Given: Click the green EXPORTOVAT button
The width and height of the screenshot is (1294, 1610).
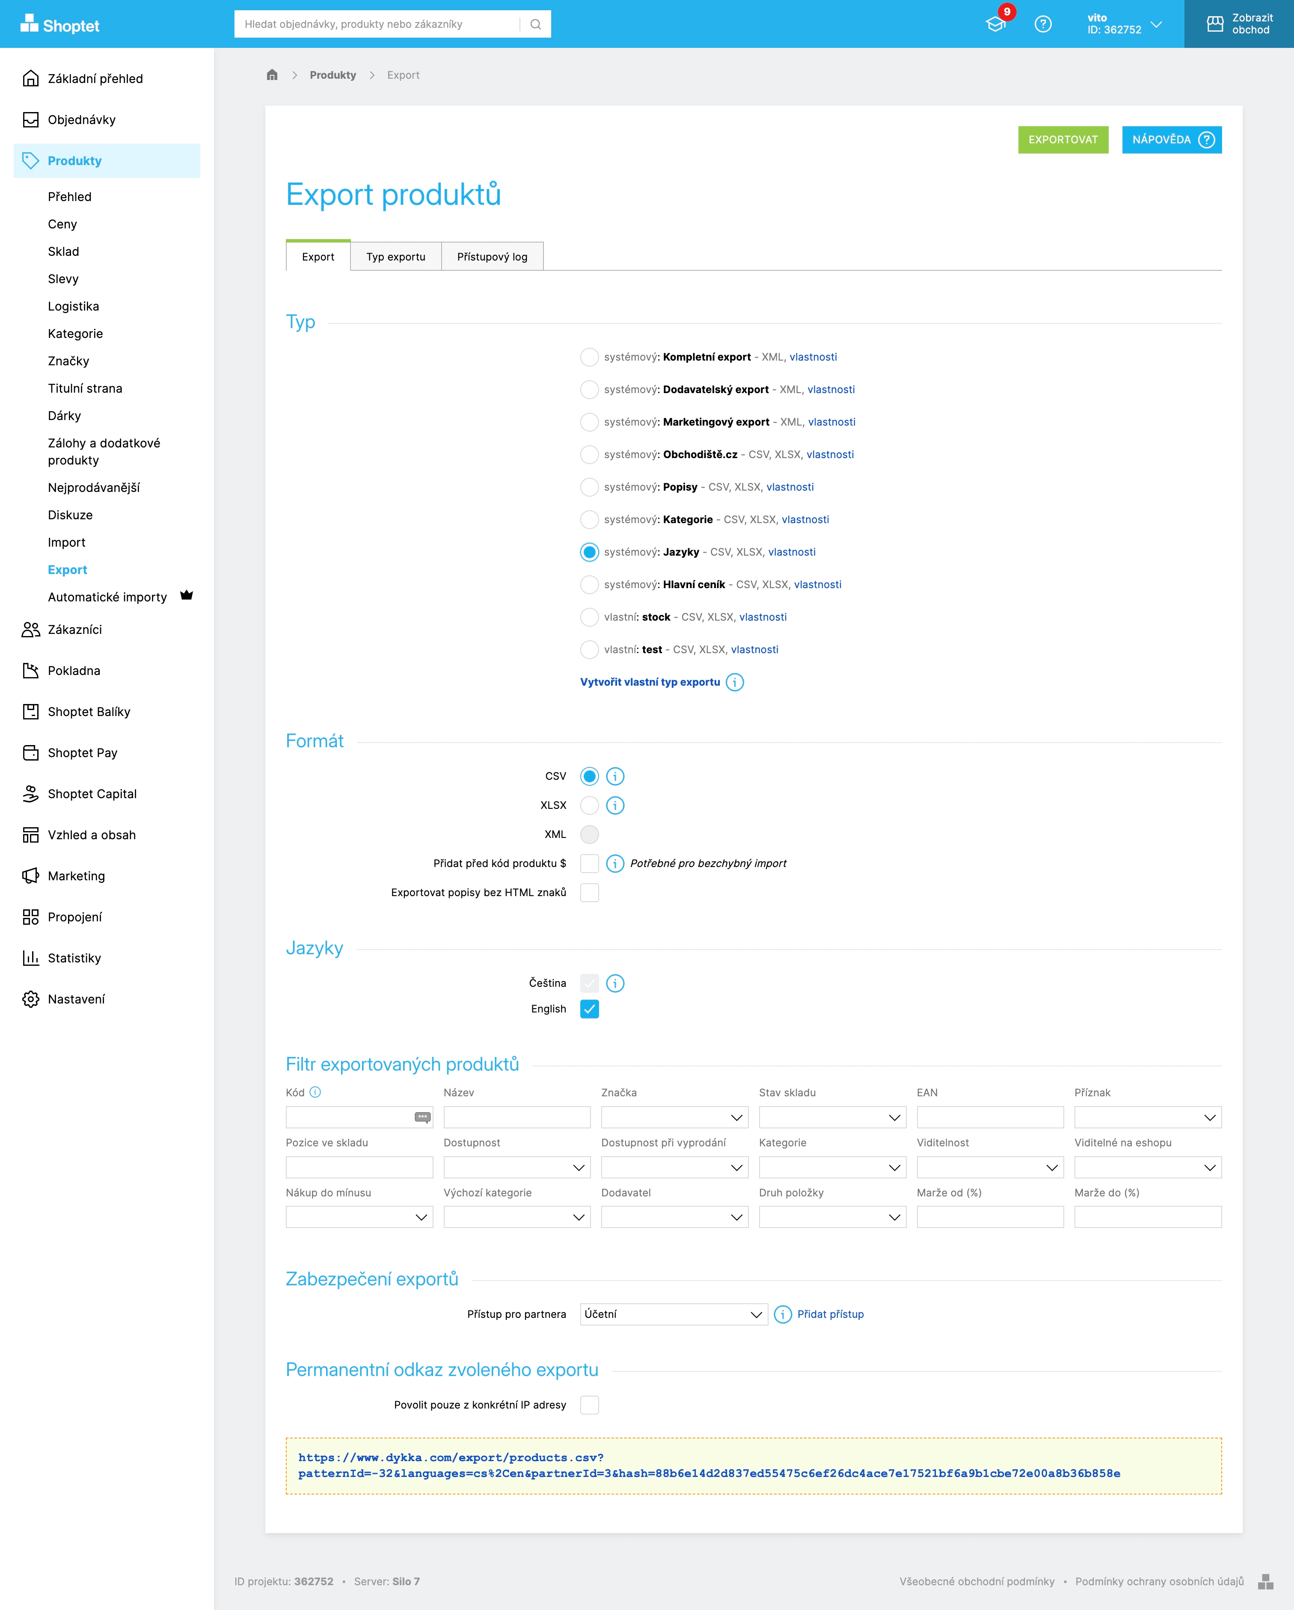Looking at the screenshot, I should pos(1063,139).
